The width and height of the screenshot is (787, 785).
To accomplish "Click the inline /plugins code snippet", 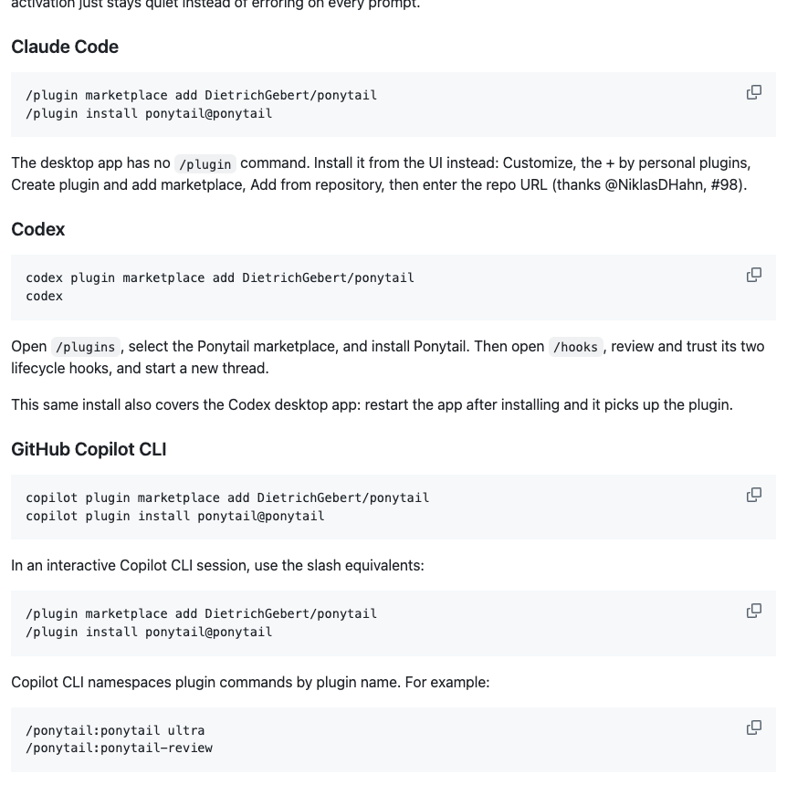I will [86, 347].
